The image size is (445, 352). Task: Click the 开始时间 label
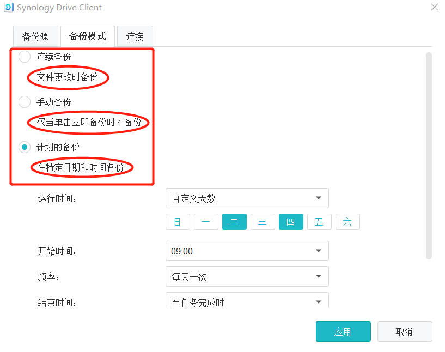point(57,251)
